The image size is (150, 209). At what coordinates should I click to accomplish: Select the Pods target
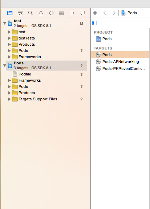pyautogui.click(x=120, y=55)
